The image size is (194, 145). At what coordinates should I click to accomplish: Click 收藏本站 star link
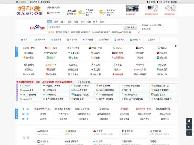[x=46, y=2]
